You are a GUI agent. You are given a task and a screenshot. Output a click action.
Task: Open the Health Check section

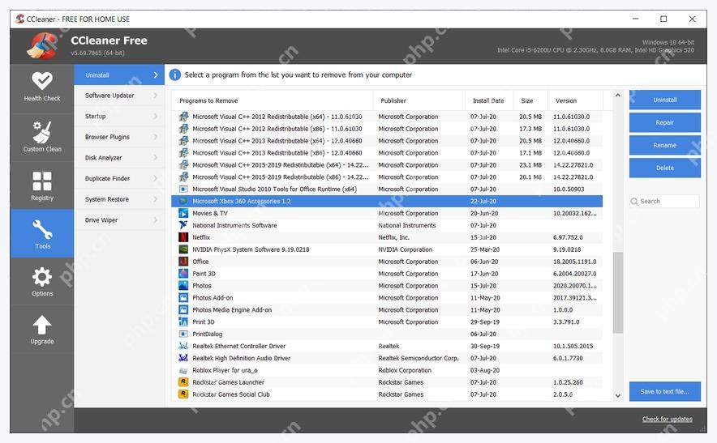[42, 87]
